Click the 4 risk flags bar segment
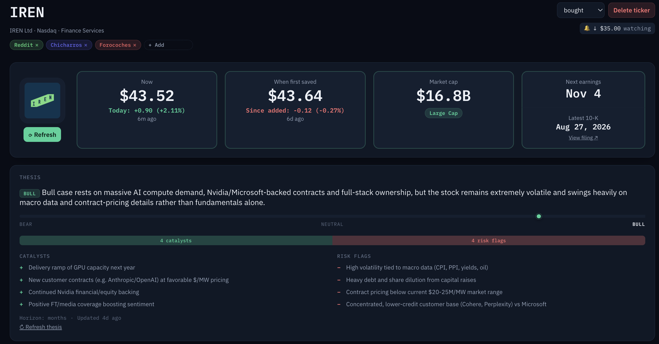 [489, 240]
